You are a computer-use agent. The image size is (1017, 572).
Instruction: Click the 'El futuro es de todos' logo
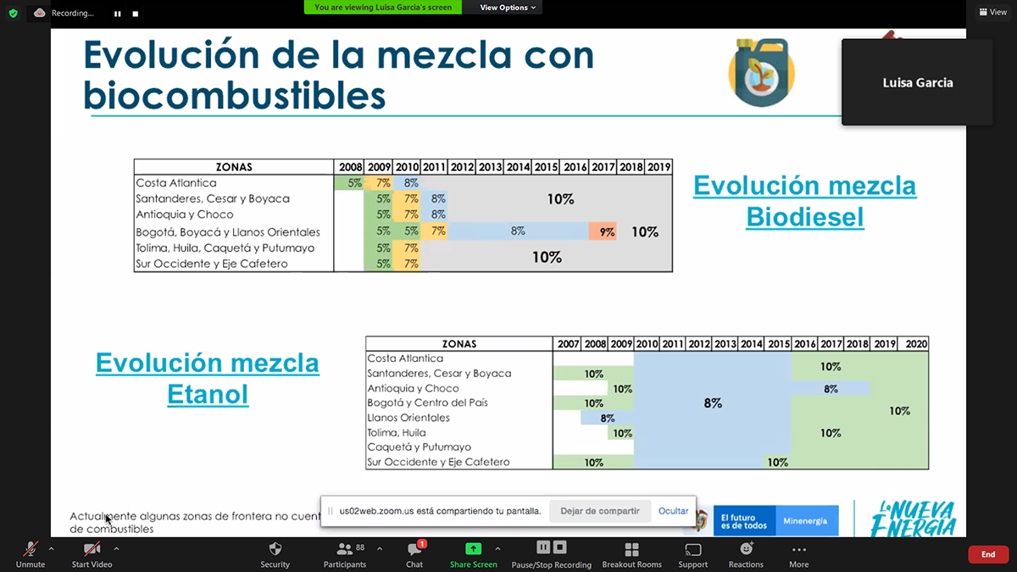pyautogui.click(x=743, y=521)
